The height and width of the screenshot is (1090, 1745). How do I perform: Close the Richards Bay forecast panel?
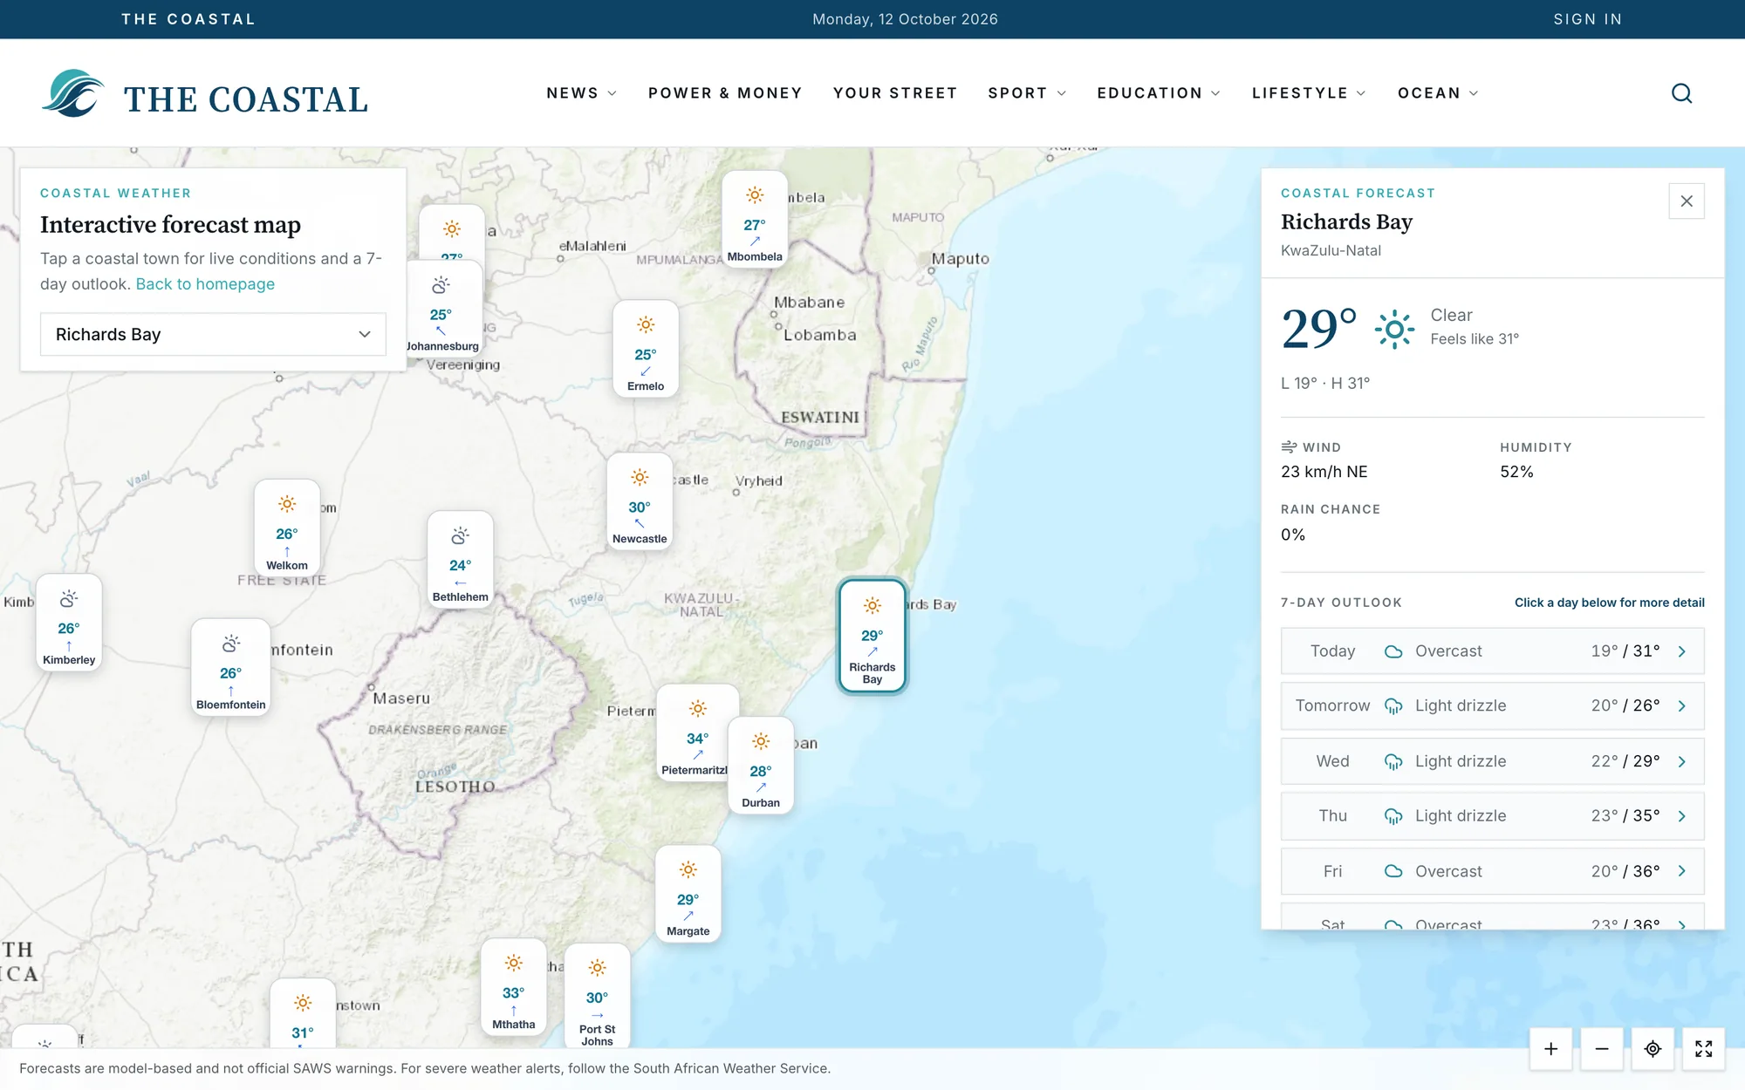click(x=1686, y=201)
